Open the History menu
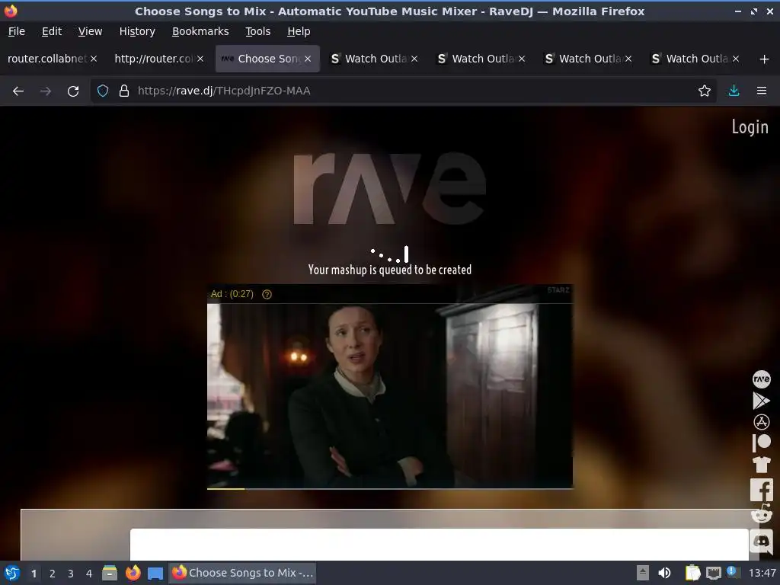 pyautogui.click(x=137, y=31)
